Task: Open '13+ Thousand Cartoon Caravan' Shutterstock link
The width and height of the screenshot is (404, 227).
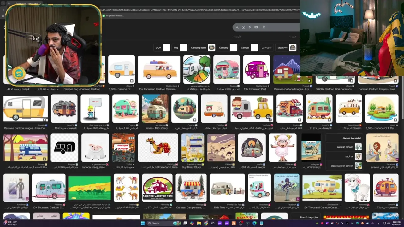Action: tap(159, 89)
